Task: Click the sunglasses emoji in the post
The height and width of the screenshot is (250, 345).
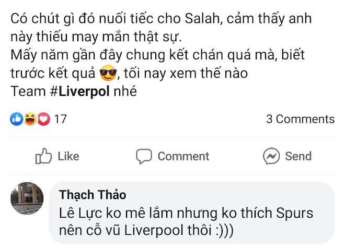Action: [x=107, y=74]
